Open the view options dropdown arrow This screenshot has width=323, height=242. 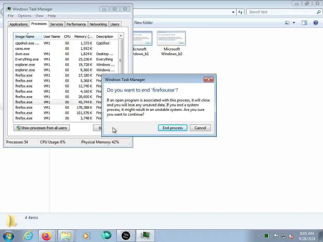coord(294,23)
